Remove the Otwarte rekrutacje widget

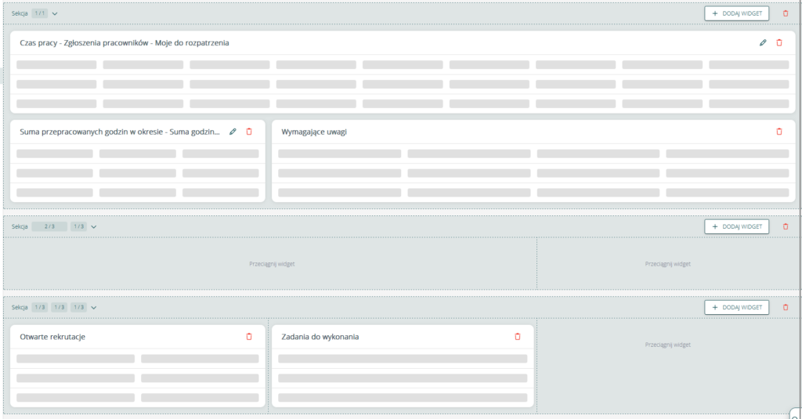click(249, 337)
